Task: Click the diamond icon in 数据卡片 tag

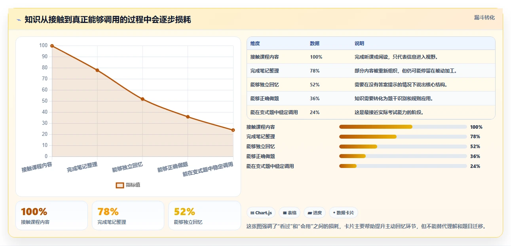Action: pos(334,213)
